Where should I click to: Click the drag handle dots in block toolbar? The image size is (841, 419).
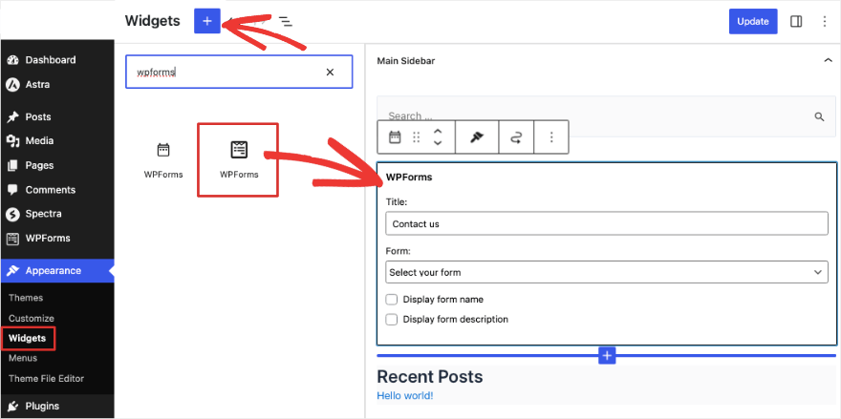(x=417, y=137)
